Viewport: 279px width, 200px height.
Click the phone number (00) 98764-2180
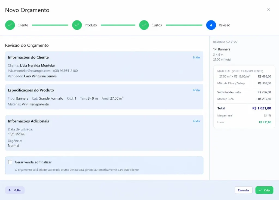tap(65, 71)
